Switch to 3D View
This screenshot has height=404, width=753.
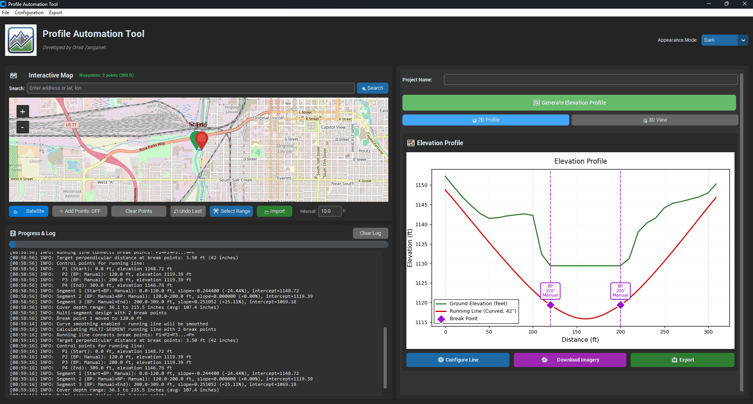654,120
